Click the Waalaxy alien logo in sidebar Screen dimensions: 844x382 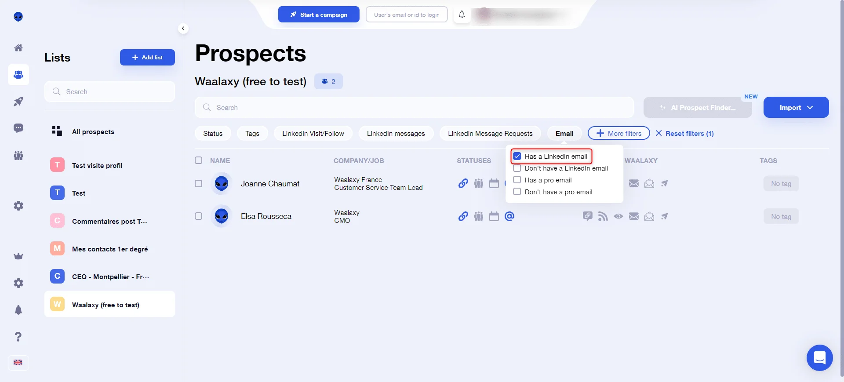click(18, 17)
